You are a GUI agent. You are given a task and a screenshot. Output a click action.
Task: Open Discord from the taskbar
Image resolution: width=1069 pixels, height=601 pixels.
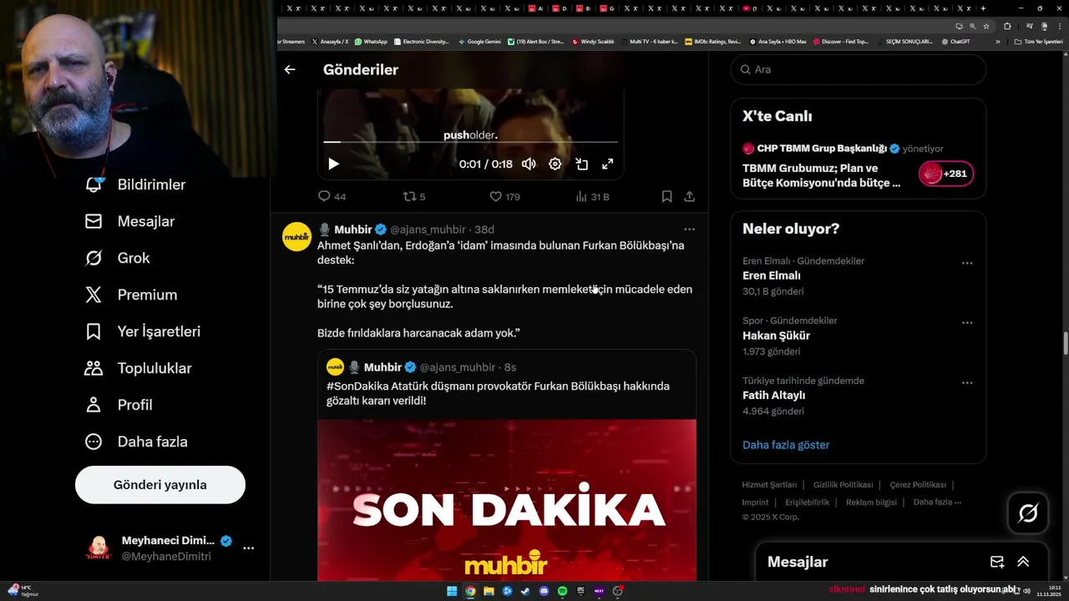pos(544,591)
